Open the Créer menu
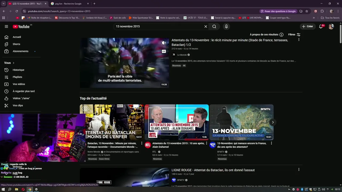Screen dimensions: 342x192 (x=307, y=26)
